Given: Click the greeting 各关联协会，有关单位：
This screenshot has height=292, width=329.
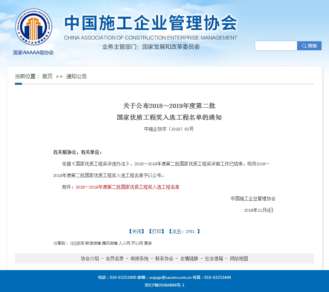Looking at the screenshot, I should 78,152.
